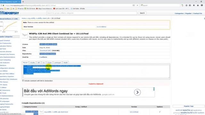Bookmark this page with the star icon

pos(186,5)
